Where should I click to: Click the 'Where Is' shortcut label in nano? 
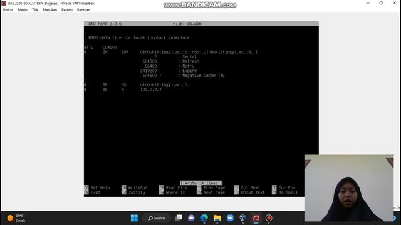[x=175, y=192]
